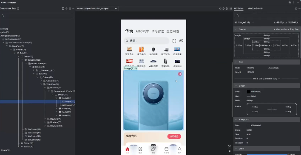Select the AITO汽车 tab in the phone preview
Viewport: 301px width, 155px height.
click(x=142, y=31)
